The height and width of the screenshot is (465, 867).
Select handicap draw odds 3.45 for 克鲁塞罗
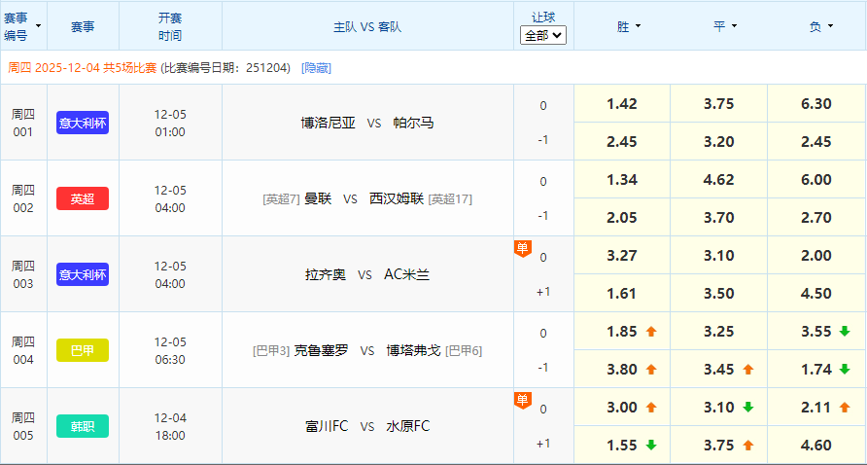pos(719,370)
